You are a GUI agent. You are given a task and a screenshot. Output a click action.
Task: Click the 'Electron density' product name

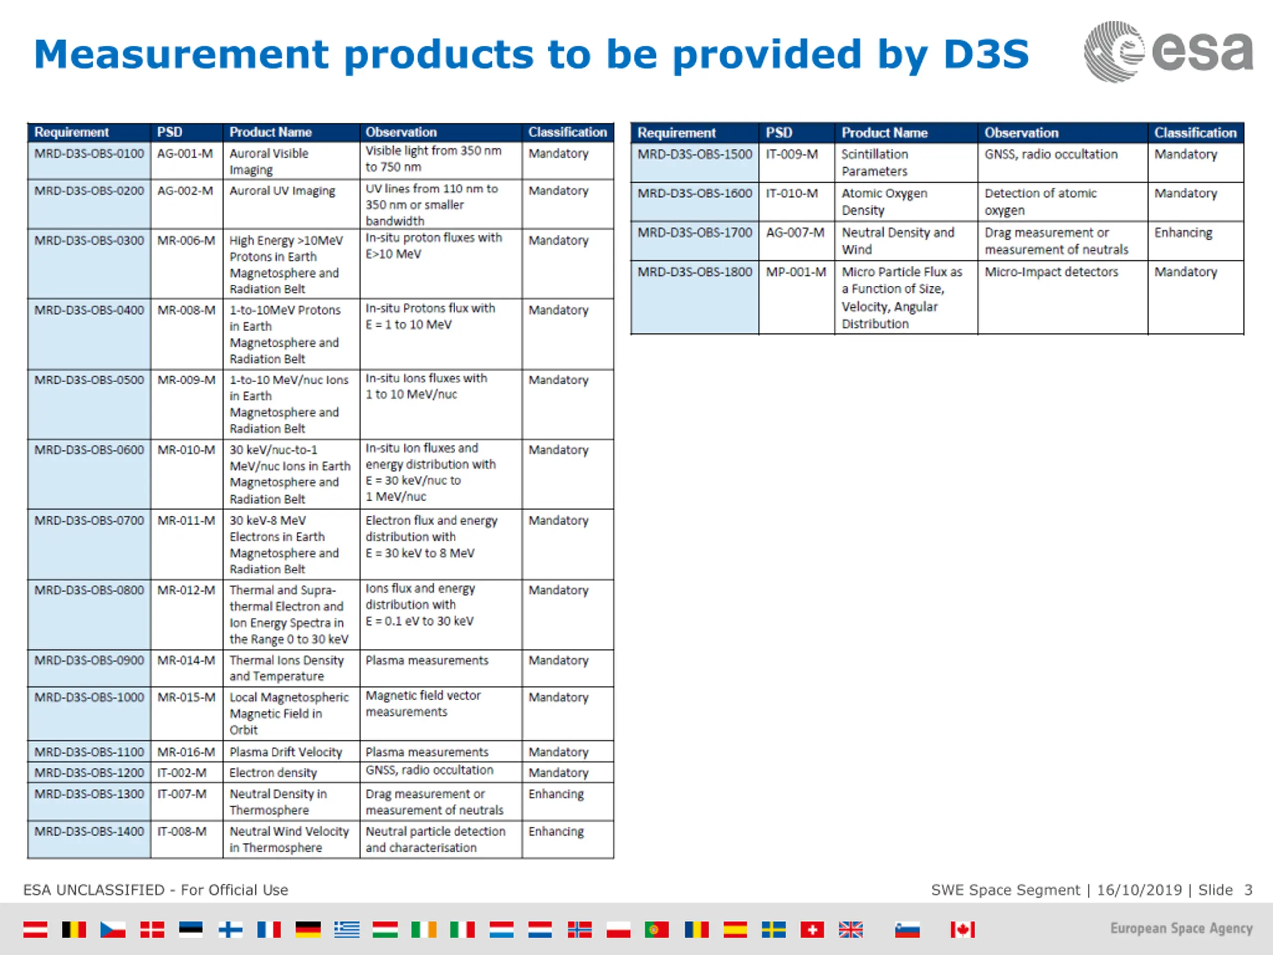[273, 772]
